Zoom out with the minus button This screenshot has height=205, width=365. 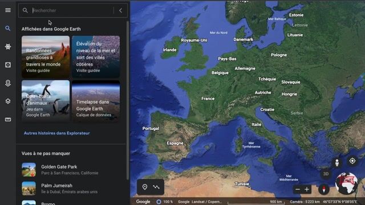298,190
